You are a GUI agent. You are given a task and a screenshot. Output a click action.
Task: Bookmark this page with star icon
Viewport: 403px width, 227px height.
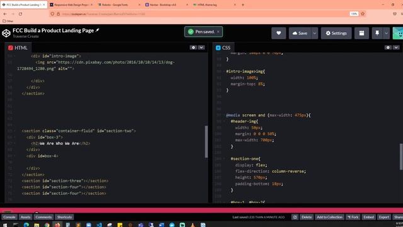click(363, 14)
